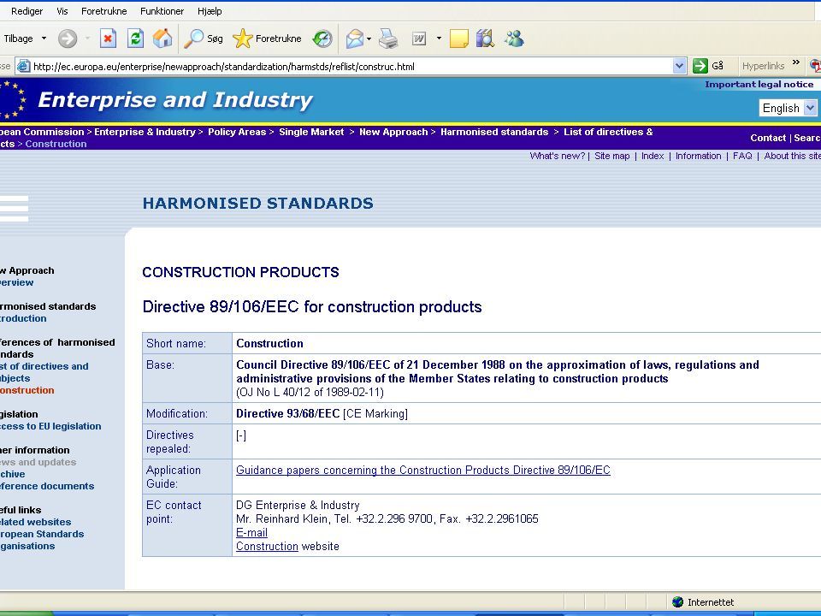821x616 pixels.
Task: Print the page with the printer icon
Action: point(388,38)
